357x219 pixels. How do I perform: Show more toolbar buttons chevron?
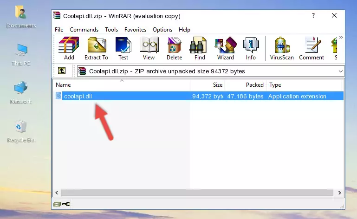point(341,37)
